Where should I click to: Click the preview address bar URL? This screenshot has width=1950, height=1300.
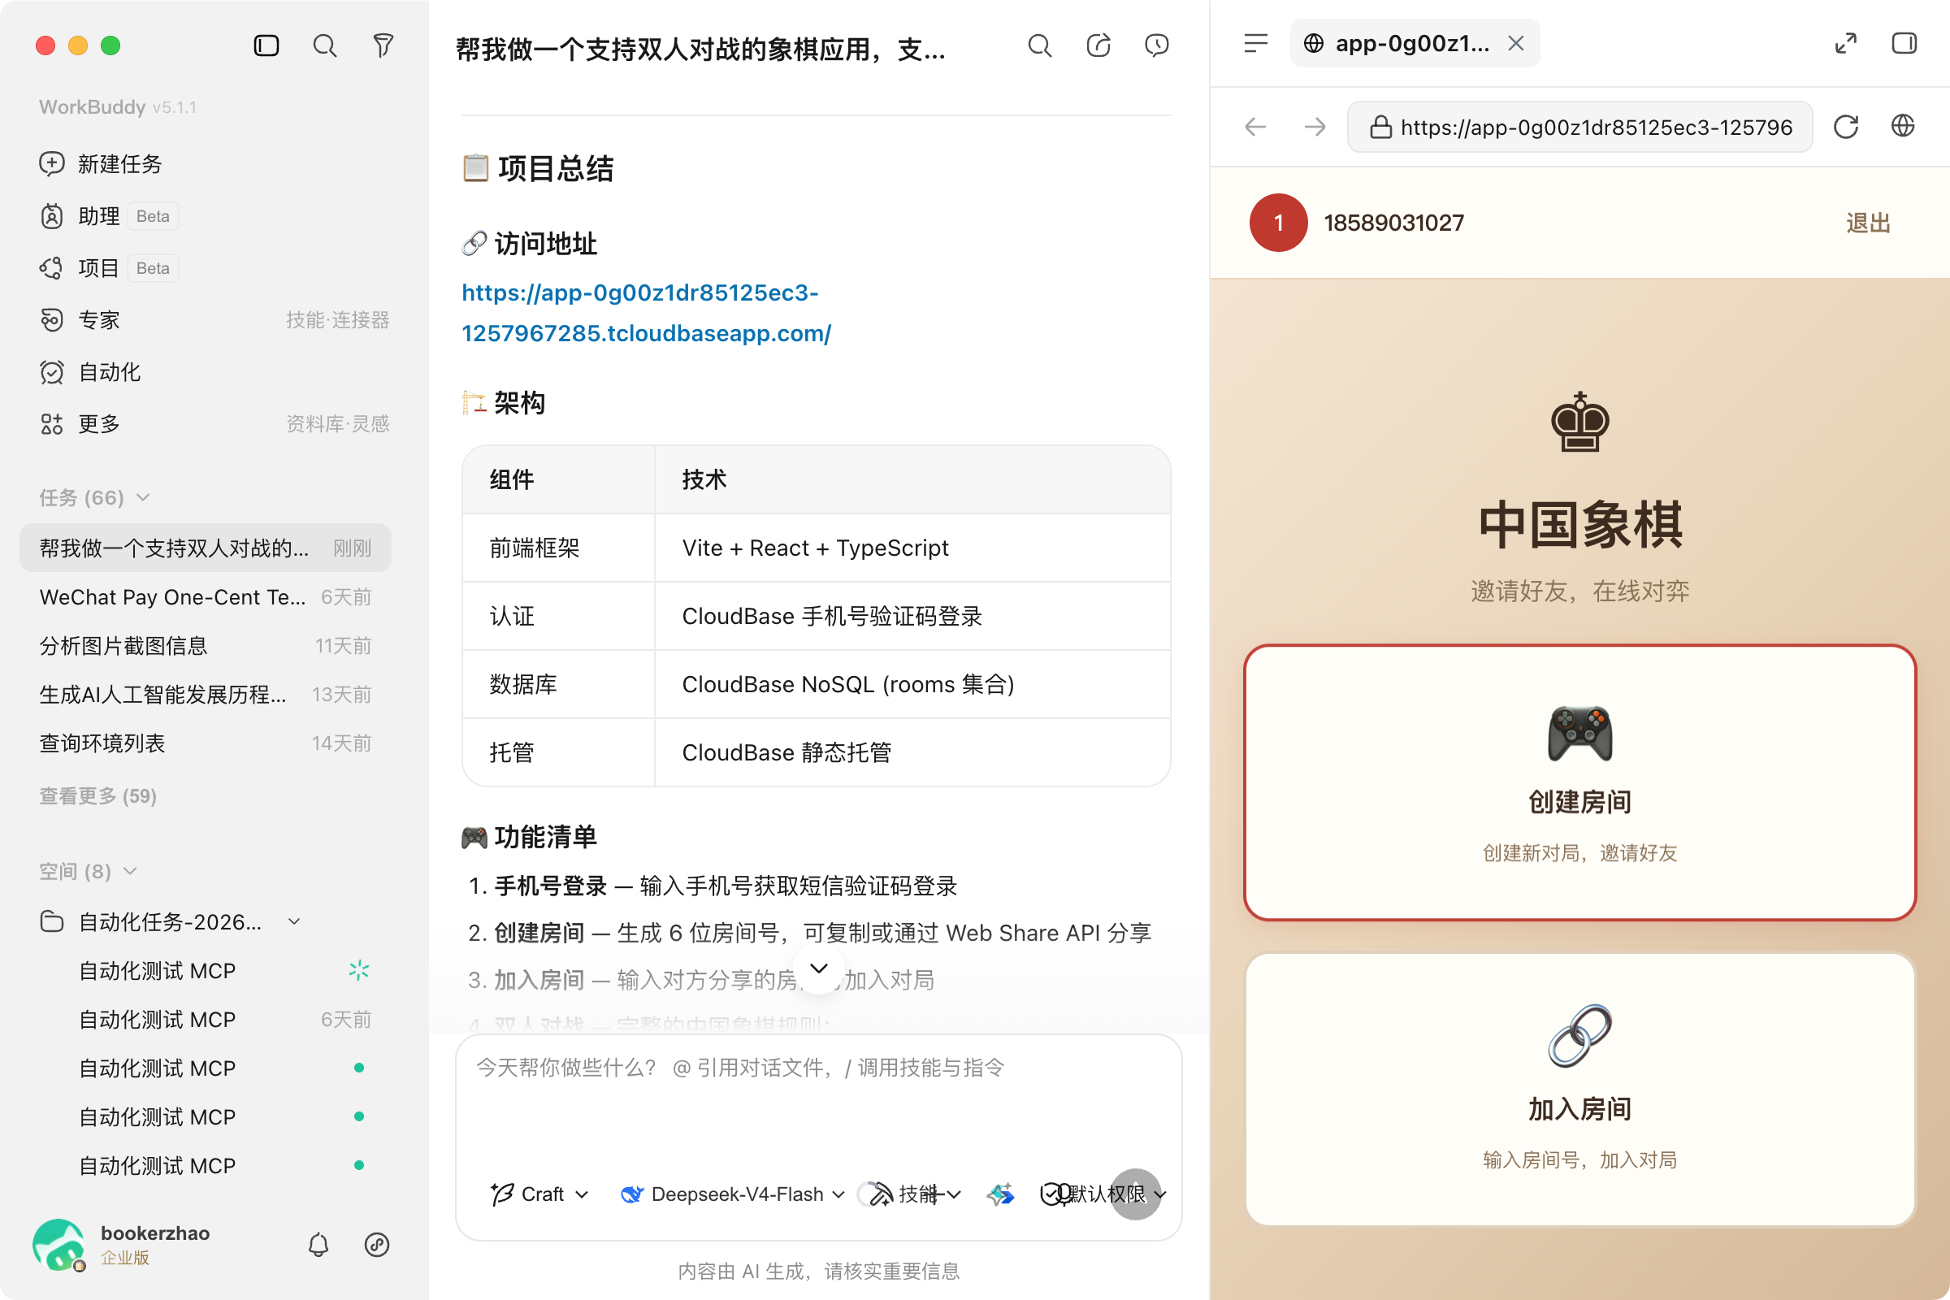pos(1579,127)
